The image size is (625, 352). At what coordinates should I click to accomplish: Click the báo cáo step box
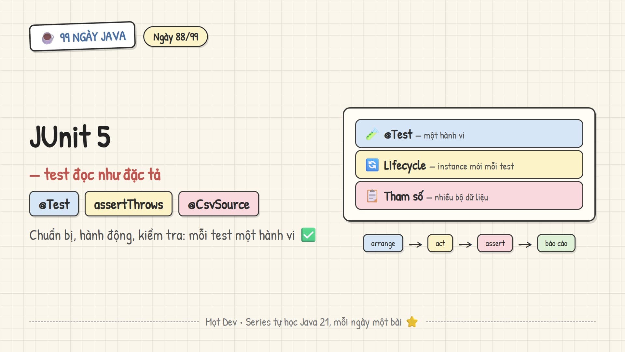pyautogui.click(x=556, y=243)
